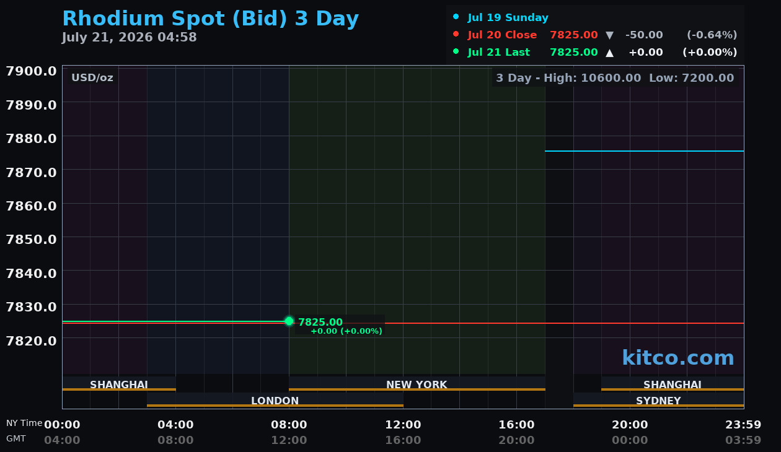Click the SYDNEY market session bar
Viewport: 781px width, 452px height.
[658, 401]
